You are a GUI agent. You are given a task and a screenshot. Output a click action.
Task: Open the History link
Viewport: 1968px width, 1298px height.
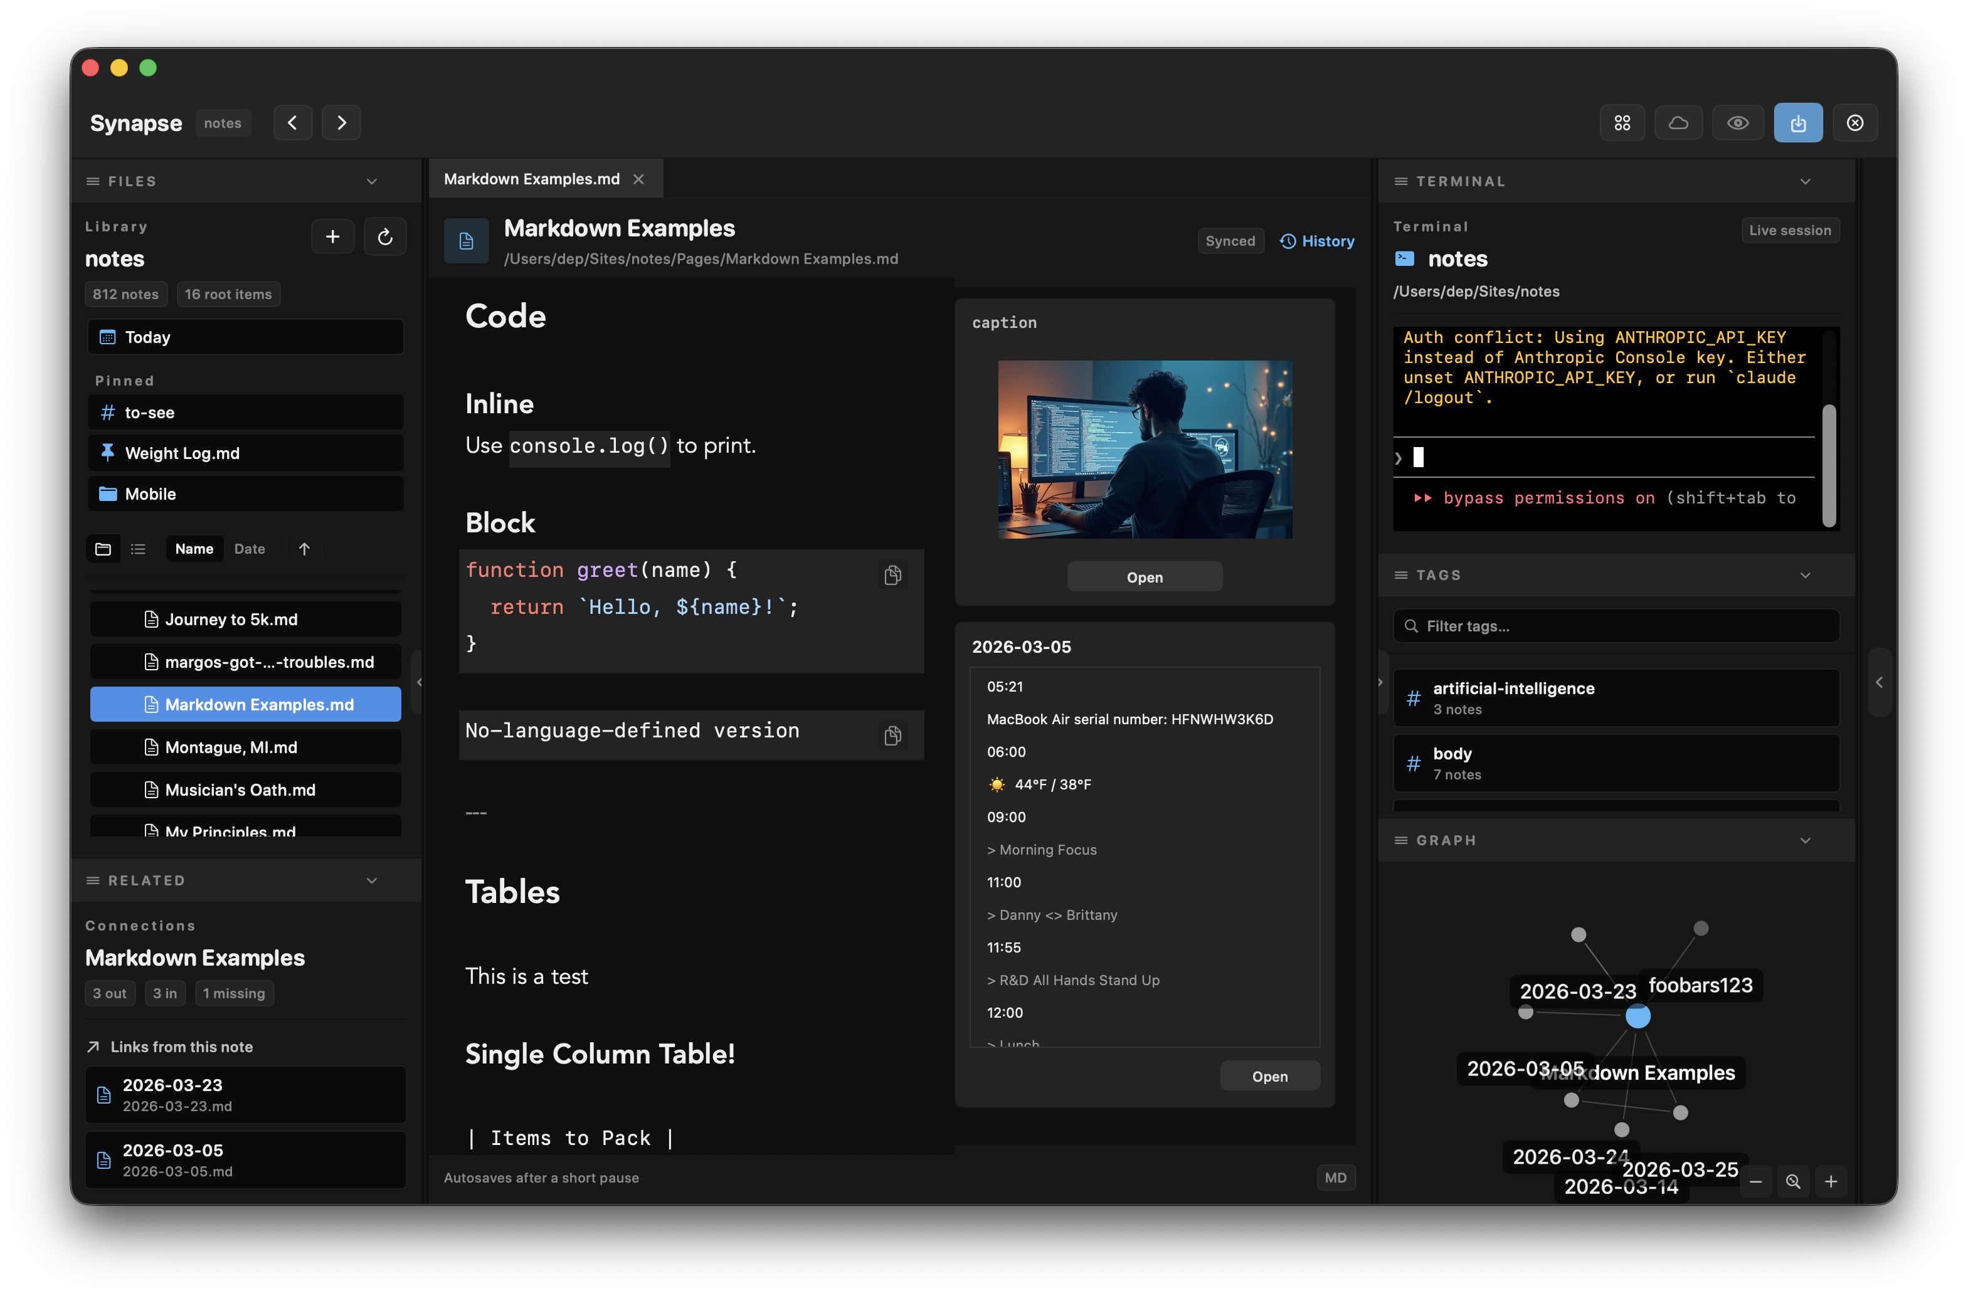click(x=1317, y=241)
